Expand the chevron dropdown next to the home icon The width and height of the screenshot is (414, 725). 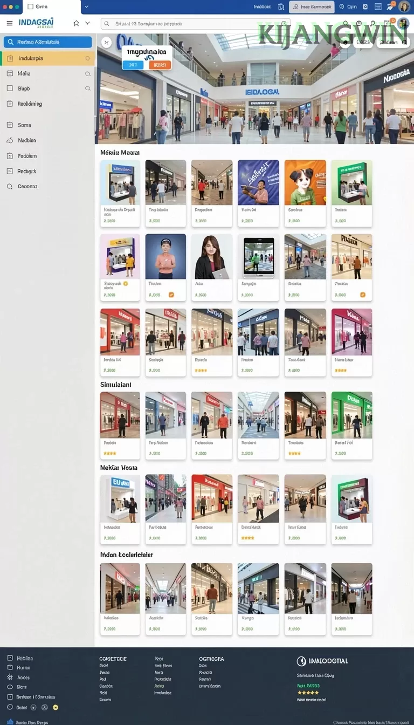[87, 23]
